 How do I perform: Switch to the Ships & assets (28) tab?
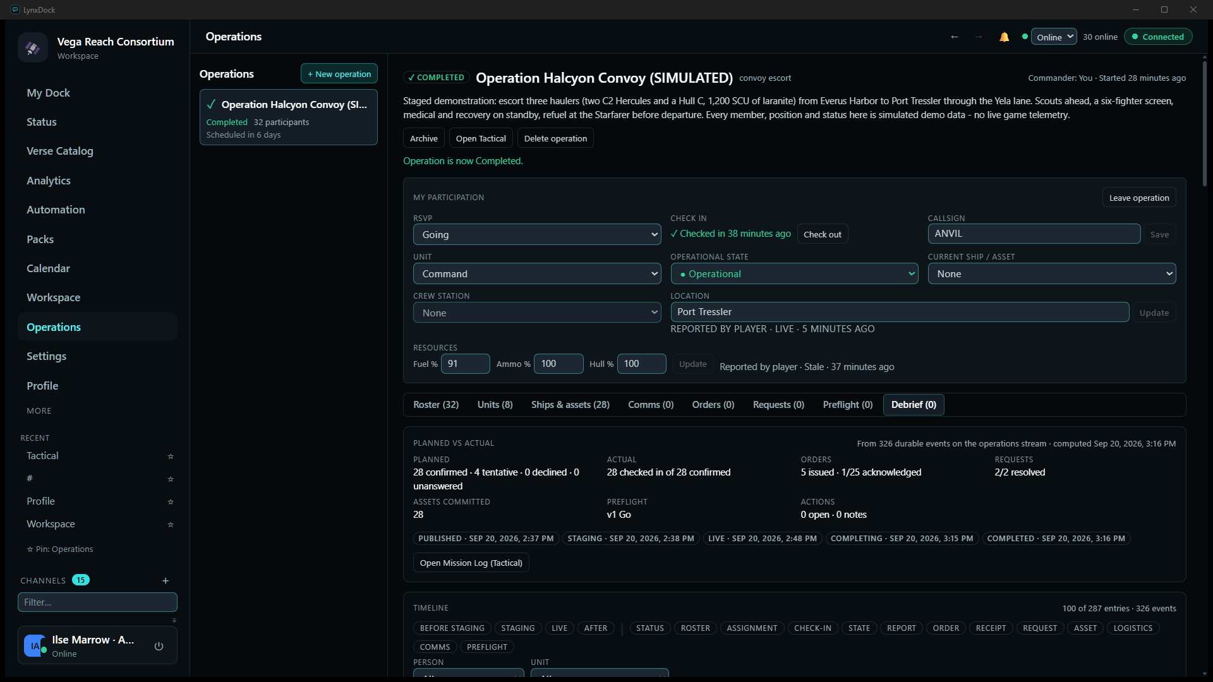click(570, 405)
